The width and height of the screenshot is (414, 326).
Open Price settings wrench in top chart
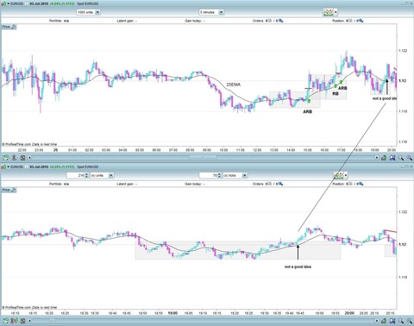click(x=14, y=27)
